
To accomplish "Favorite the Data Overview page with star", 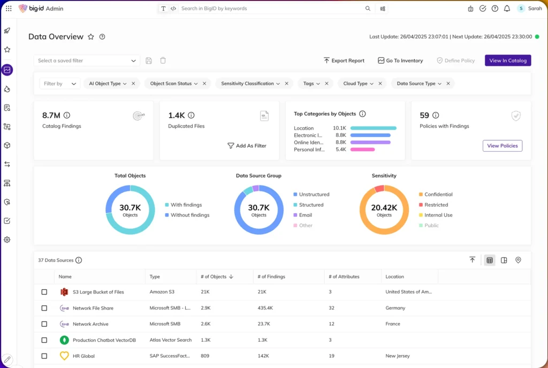I will coord(91,37).
